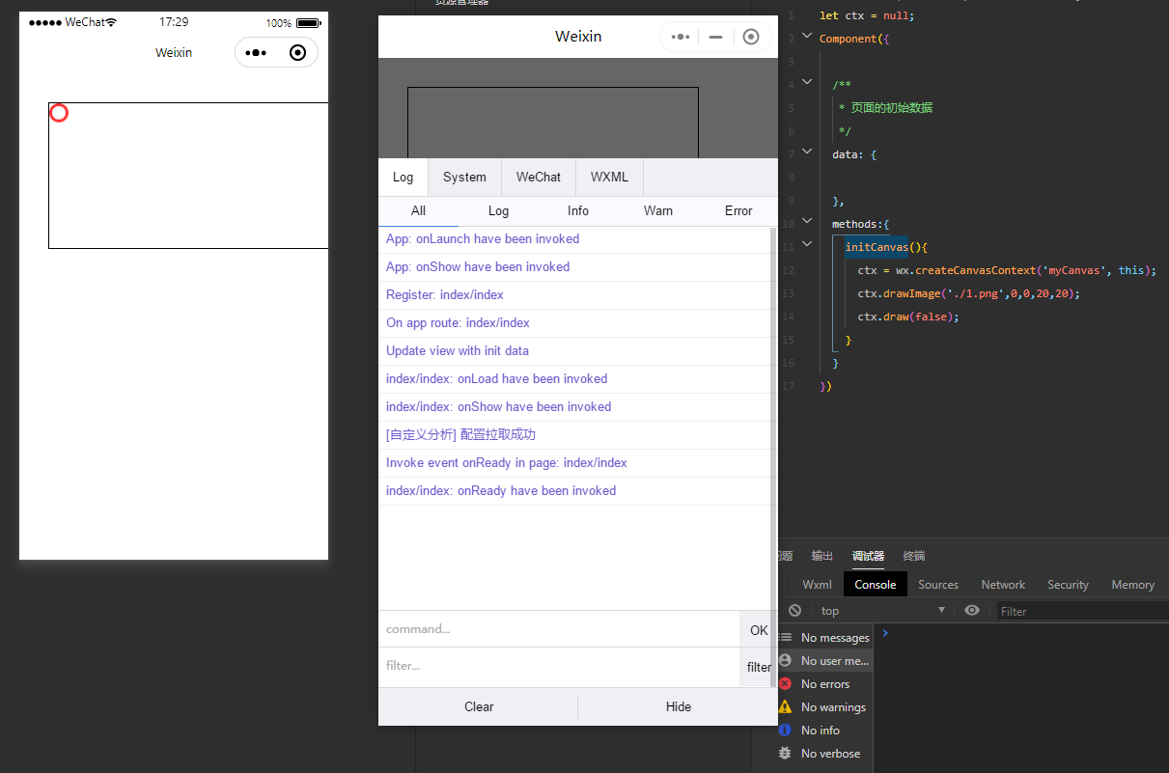Screen dimensions: 1169x773
Task: Switch to the Log tab in vConsole
Action: [403, 177]
